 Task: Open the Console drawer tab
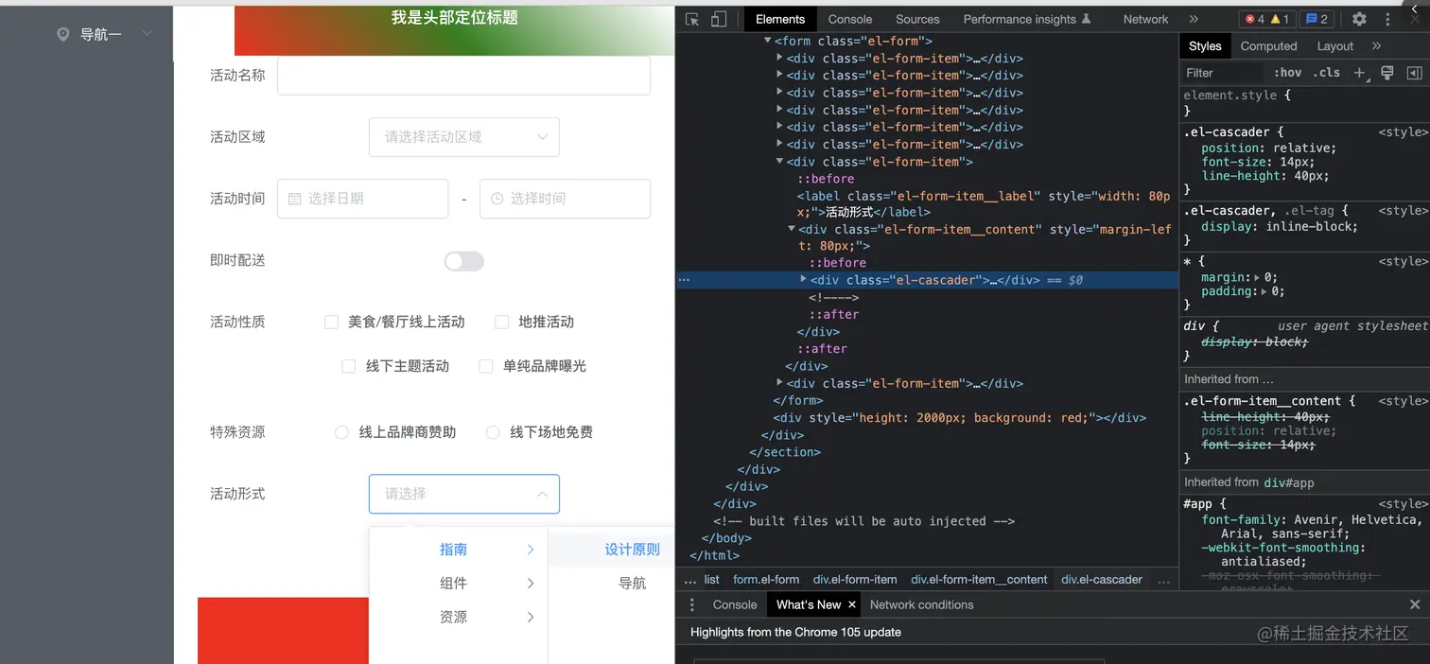tap(735, 604)
